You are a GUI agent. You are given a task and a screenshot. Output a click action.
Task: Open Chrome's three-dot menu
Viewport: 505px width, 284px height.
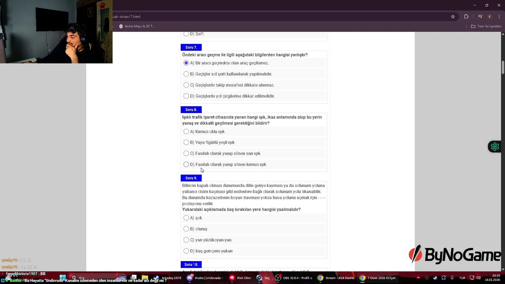tap(499, 17)
